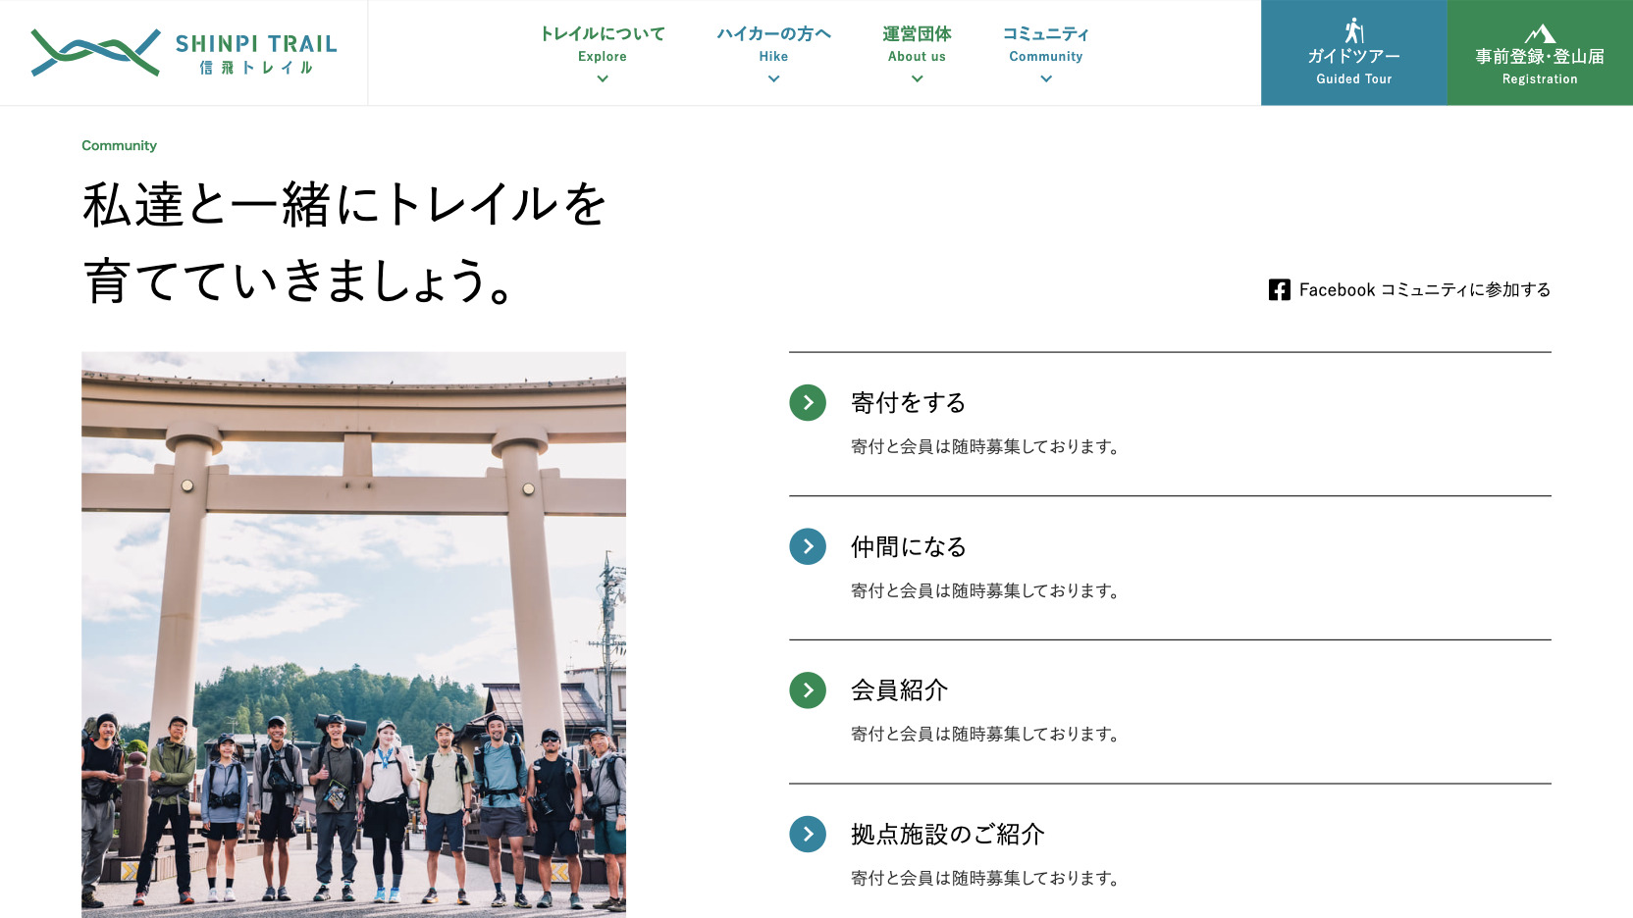The width and height of the screenshot is (1633, 918).
Task: Select the green arrow icon next to 会員紹介
Action: pyautogui.click(x=807, y=690)
